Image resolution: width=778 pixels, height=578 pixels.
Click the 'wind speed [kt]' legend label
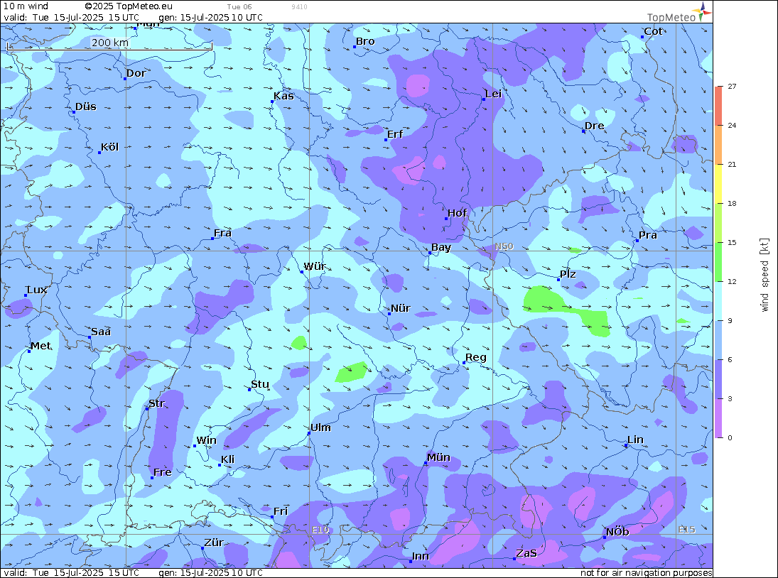764,275
